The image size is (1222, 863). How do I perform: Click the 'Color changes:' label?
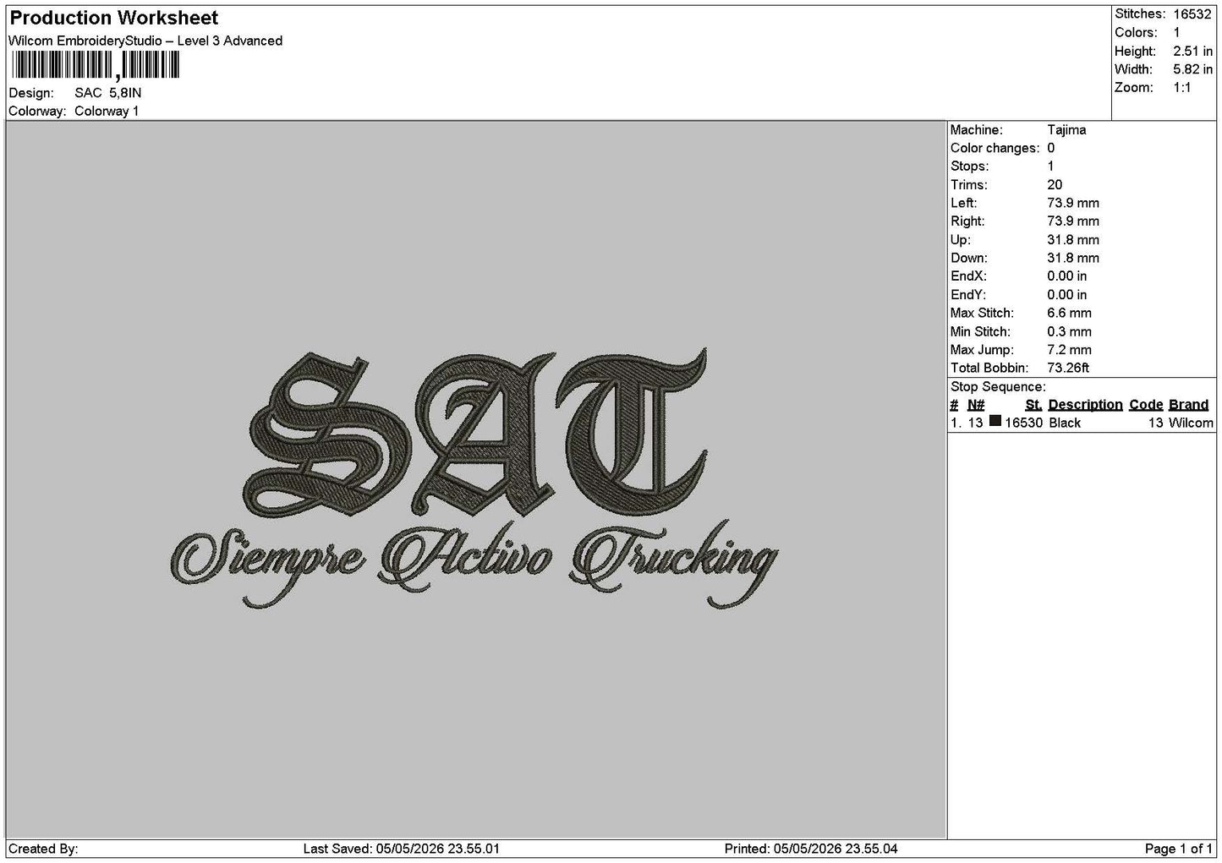coord(995,148)
